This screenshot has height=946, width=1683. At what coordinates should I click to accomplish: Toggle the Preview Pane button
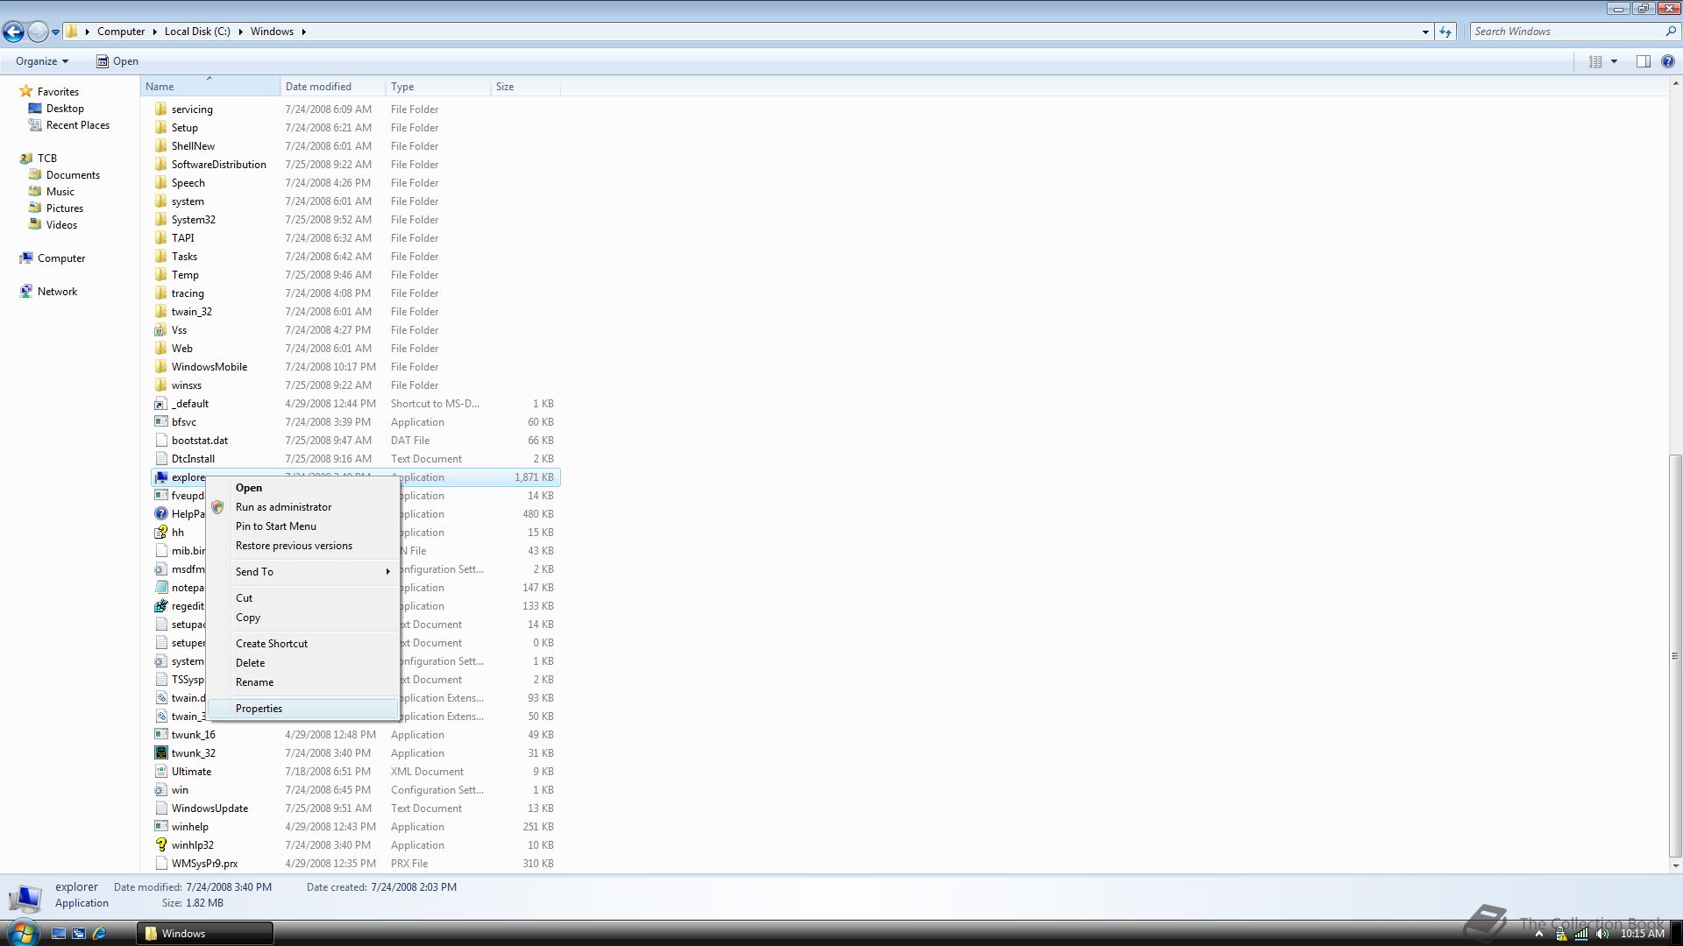pos(1644,61)
